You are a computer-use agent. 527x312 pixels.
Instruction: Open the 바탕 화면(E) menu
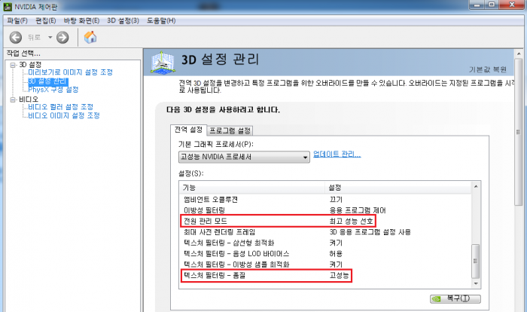(81, 21)
